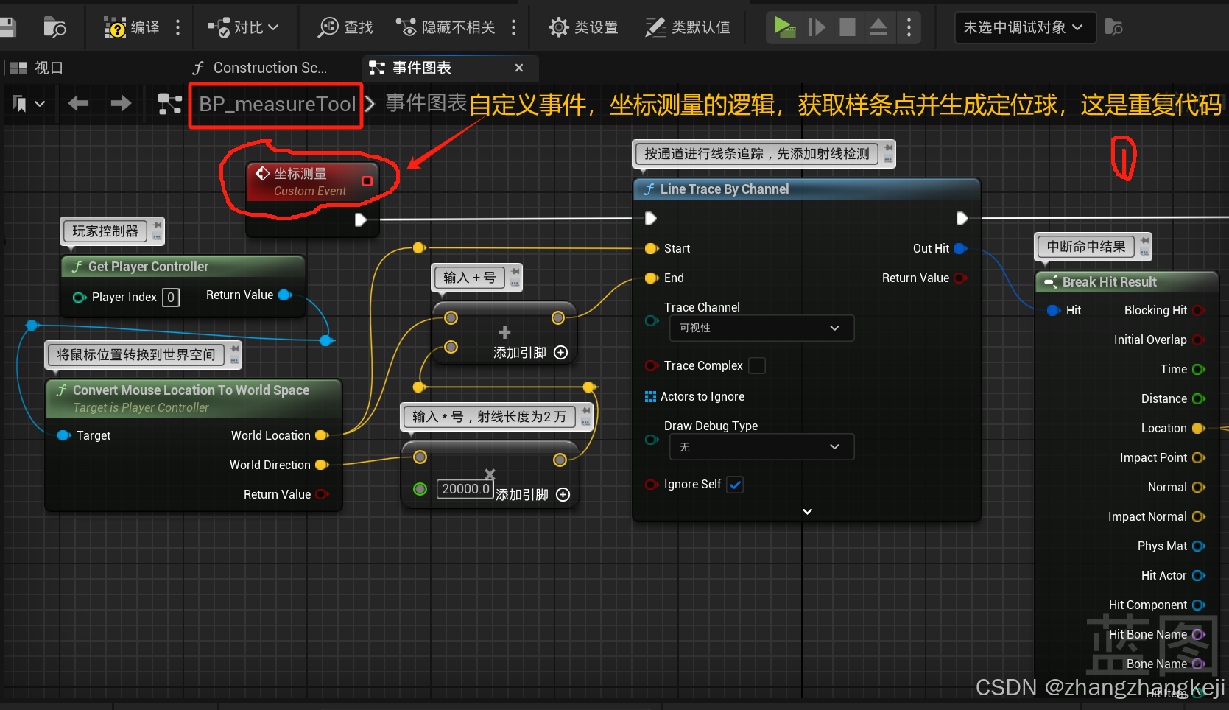Open play options three-dot menu
The image size is (1229, 710).
(909, 27)
